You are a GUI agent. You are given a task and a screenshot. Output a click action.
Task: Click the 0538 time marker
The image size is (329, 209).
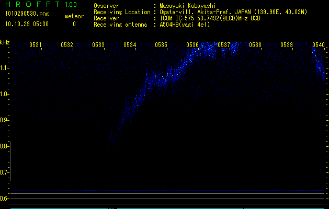(x=255, y=45)
